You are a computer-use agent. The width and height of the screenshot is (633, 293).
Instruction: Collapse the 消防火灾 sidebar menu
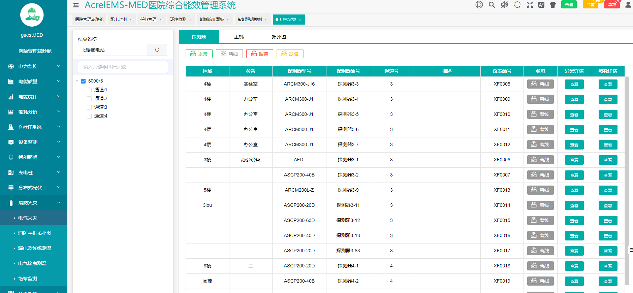(34, 203)
